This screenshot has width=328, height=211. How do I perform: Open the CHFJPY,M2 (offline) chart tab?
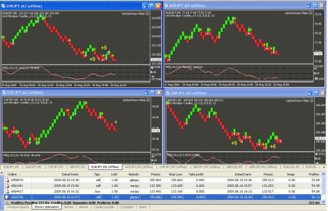click(x=173, y=167)
